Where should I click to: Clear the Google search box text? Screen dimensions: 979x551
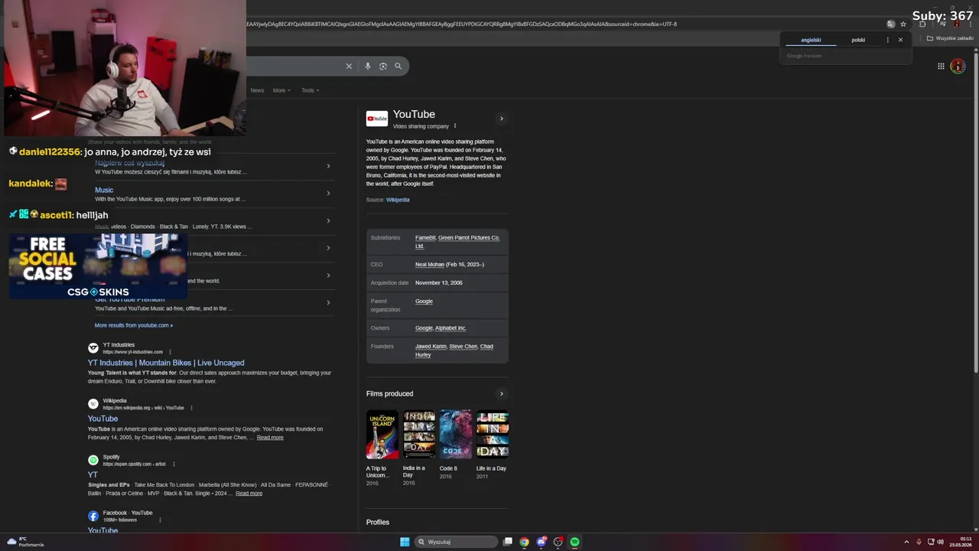coord(349,66)
